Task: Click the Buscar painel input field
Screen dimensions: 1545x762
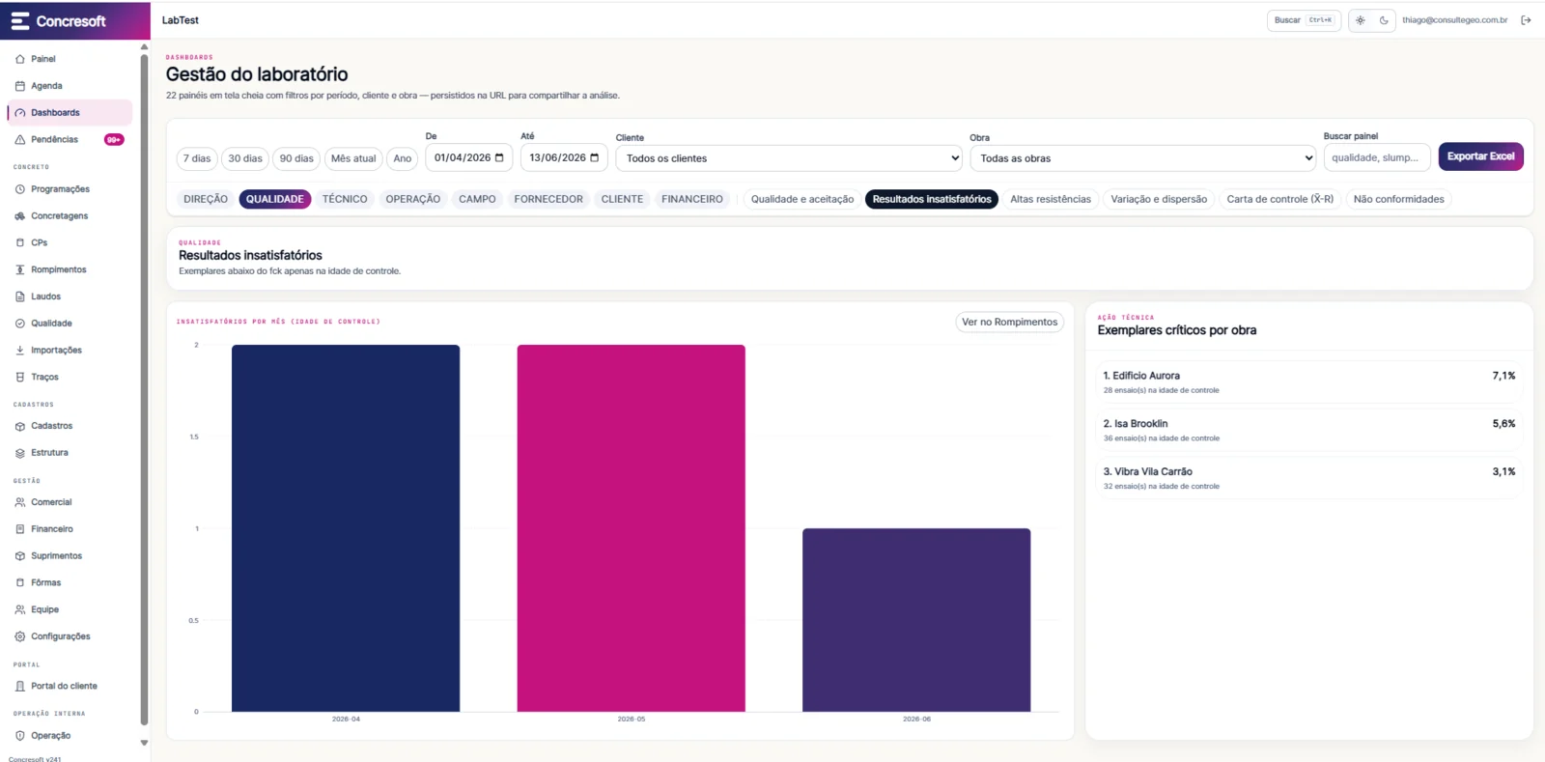Action: click(x=1377, y=158)
